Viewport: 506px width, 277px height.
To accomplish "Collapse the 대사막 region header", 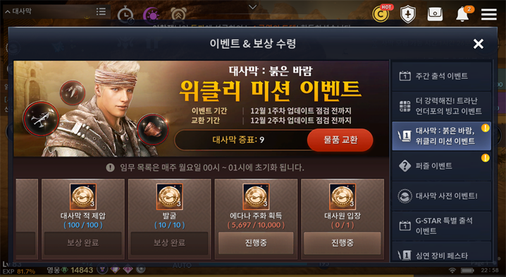I will click(18, 11).
